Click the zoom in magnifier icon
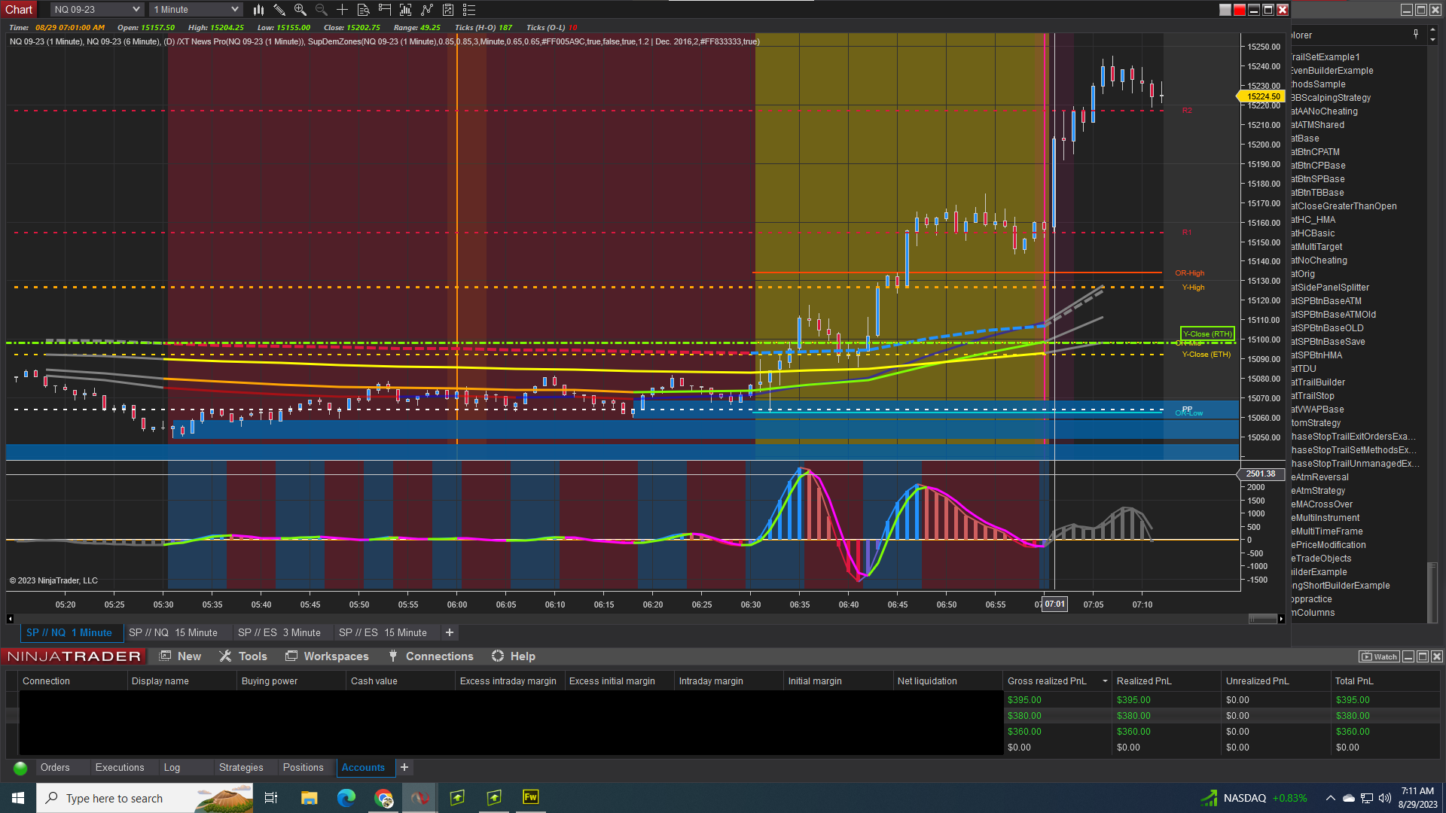 point(300,10)
